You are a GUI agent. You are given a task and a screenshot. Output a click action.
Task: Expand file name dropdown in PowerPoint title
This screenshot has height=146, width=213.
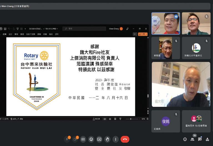[57, 29]
